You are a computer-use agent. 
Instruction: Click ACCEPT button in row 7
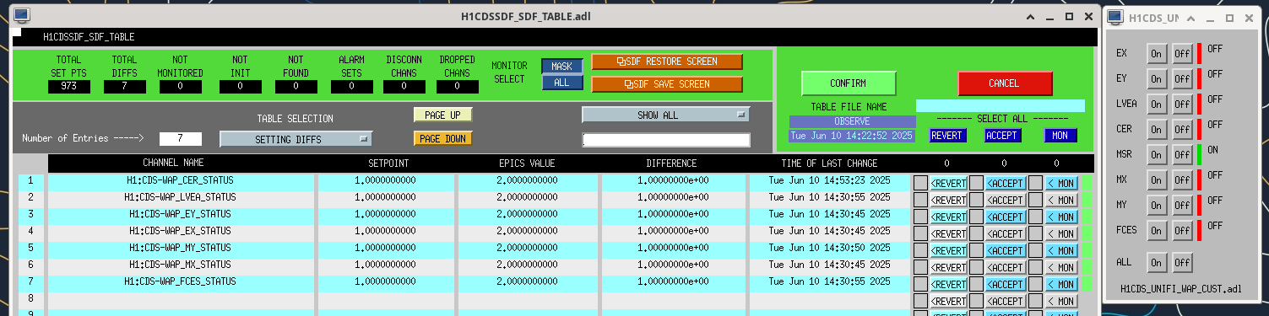click(x=1006, y=284)
